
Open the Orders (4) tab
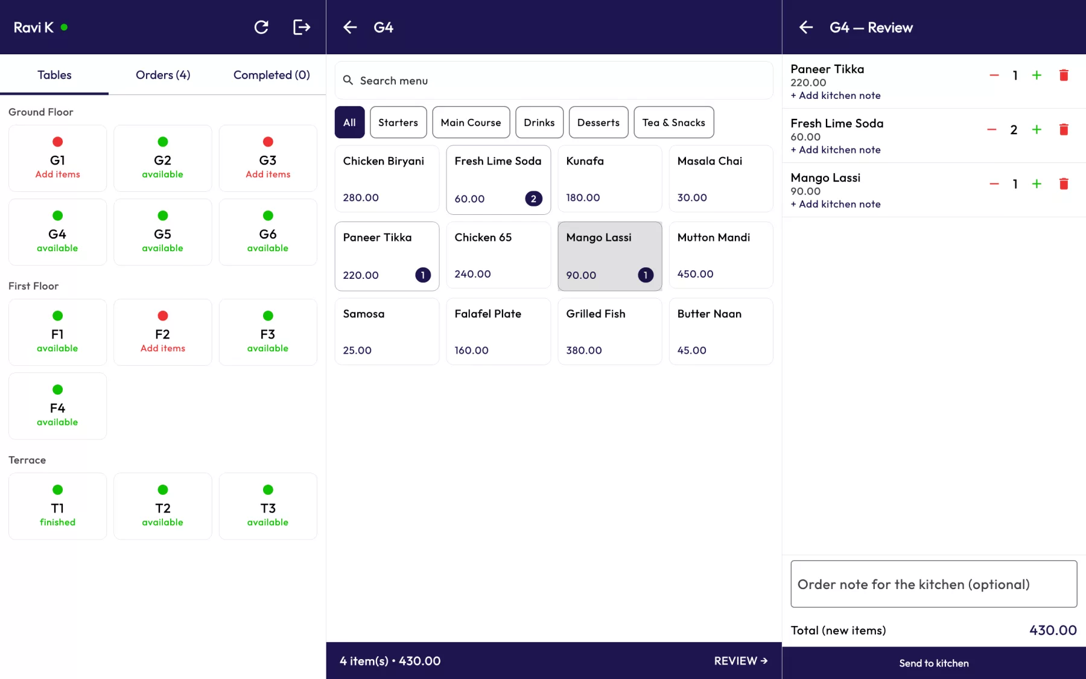pyautogui.click(x=163, y=75)
